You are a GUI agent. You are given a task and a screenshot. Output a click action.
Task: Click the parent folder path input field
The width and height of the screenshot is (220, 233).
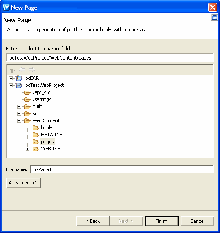[x=110, y=58]
